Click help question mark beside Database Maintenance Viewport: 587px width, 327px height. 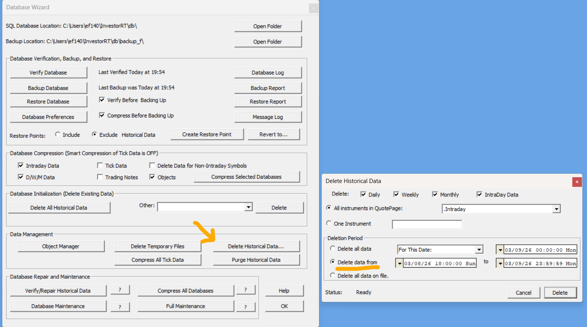coord(120,307)
